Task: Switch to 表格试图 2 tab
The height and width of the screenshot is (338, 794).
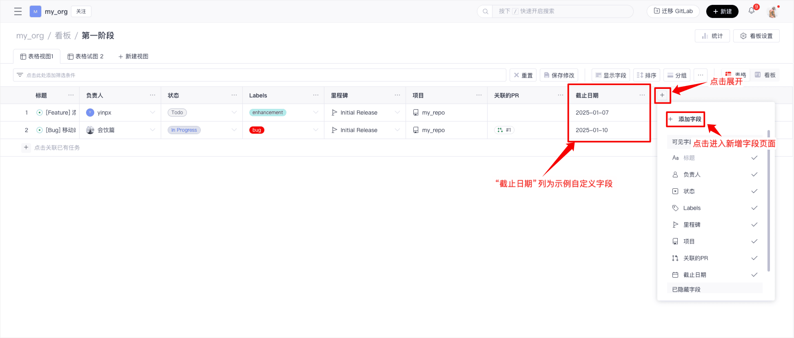Action: click(x=86, y=56)
